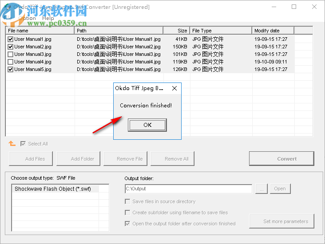This screenshot has height=244, width=325.
Task: Toggle the Select All checkbox
Action: [23, 144]
